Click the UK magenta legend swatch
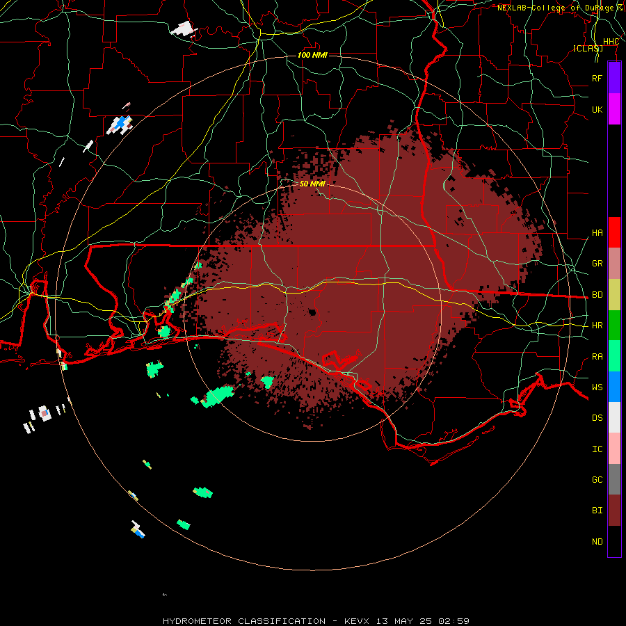Image resolution: width=626 pixels, height=626 pixels. click(x=614, y=109)
